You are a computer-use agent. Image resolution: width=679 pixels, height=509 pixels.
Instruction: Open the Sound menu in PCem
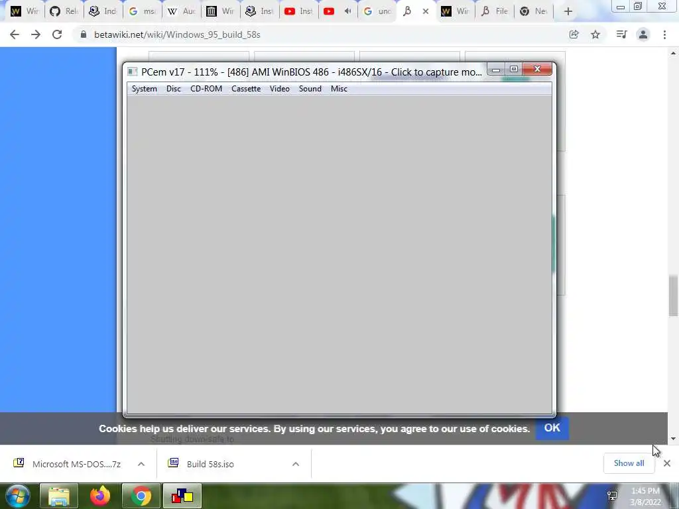(310, 89)
